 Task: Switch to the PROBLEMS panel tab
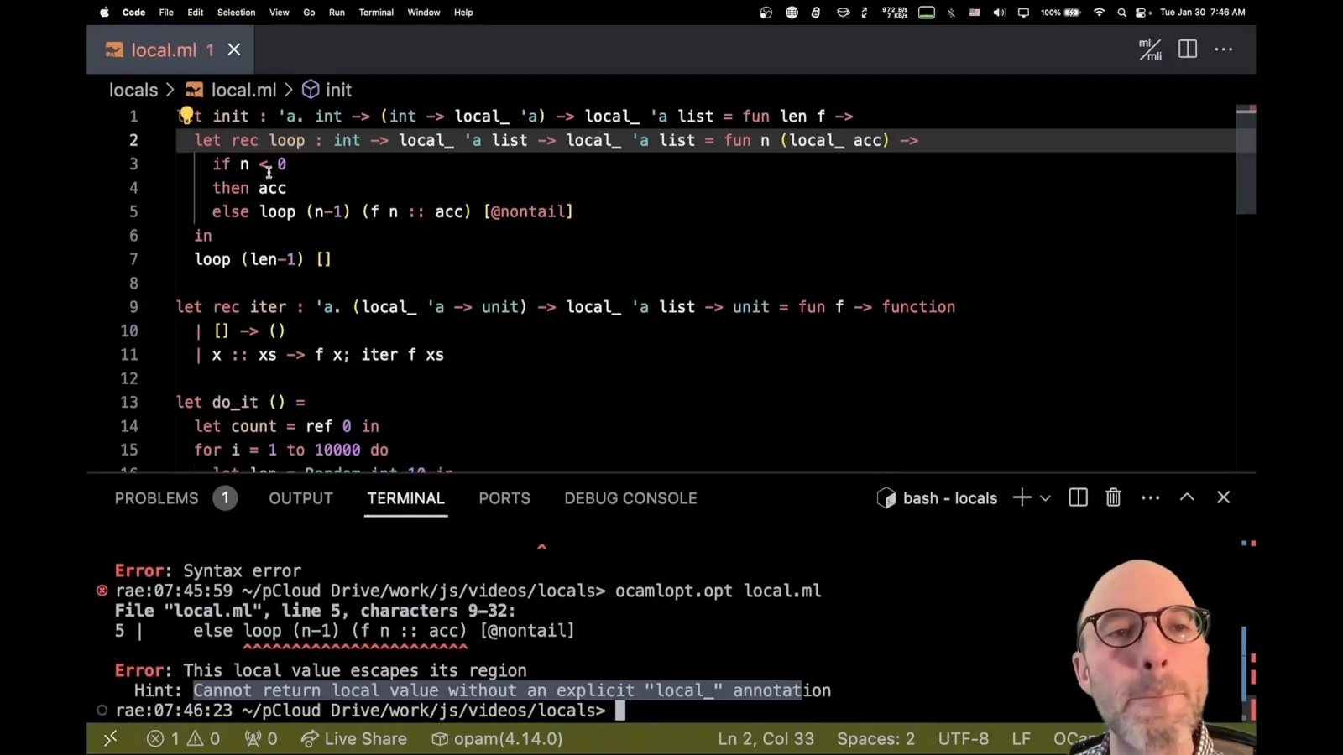point(156,498)
